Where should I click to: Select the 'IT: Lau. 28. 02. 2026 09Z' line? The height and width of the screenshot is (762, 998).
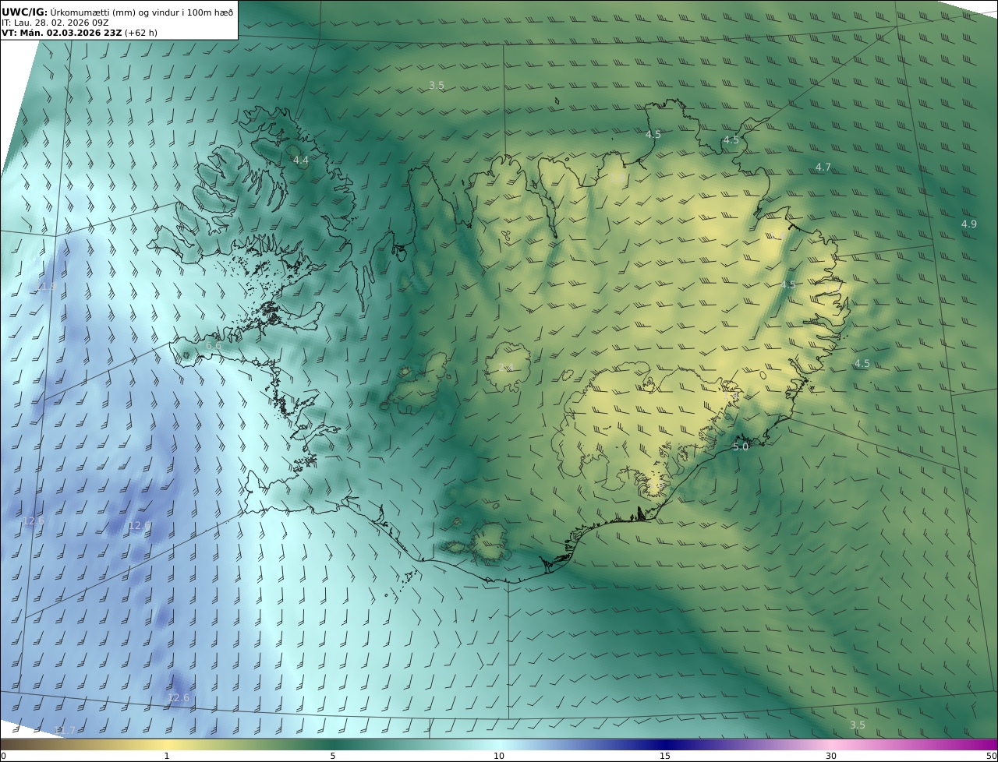tap(55, 23)
